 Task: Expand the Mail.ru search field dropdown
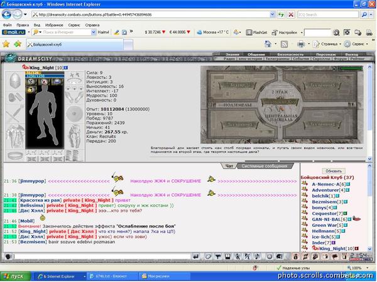(93, 32)
